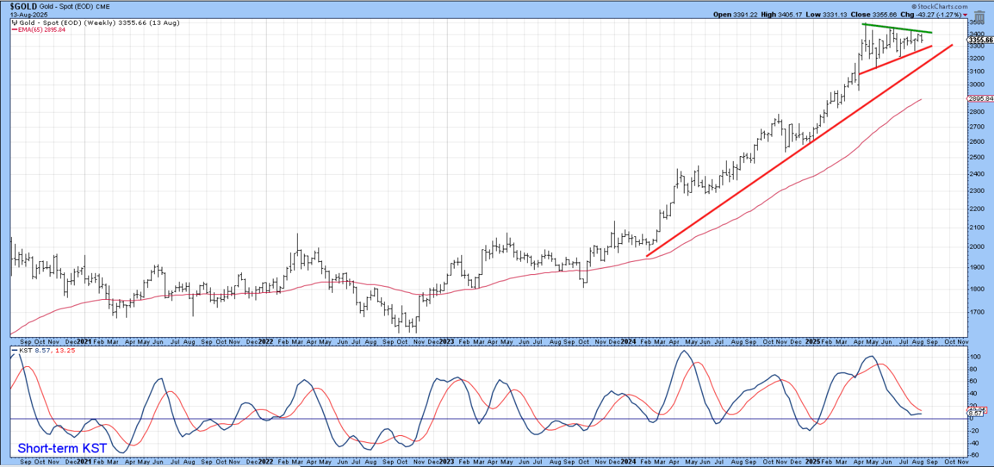994x467 pixels.
Task: Click the 2023 year marker on the main time axis
Action: pyautogui.click(x=444, y=341)
